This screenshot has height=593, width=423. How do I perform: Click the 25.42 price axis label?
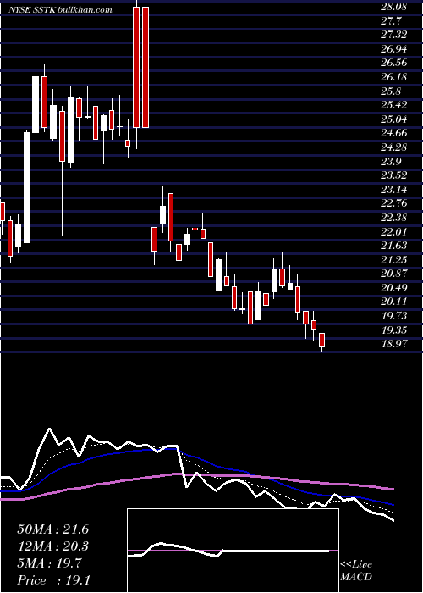pyautogui.click(x=394, y=105)
